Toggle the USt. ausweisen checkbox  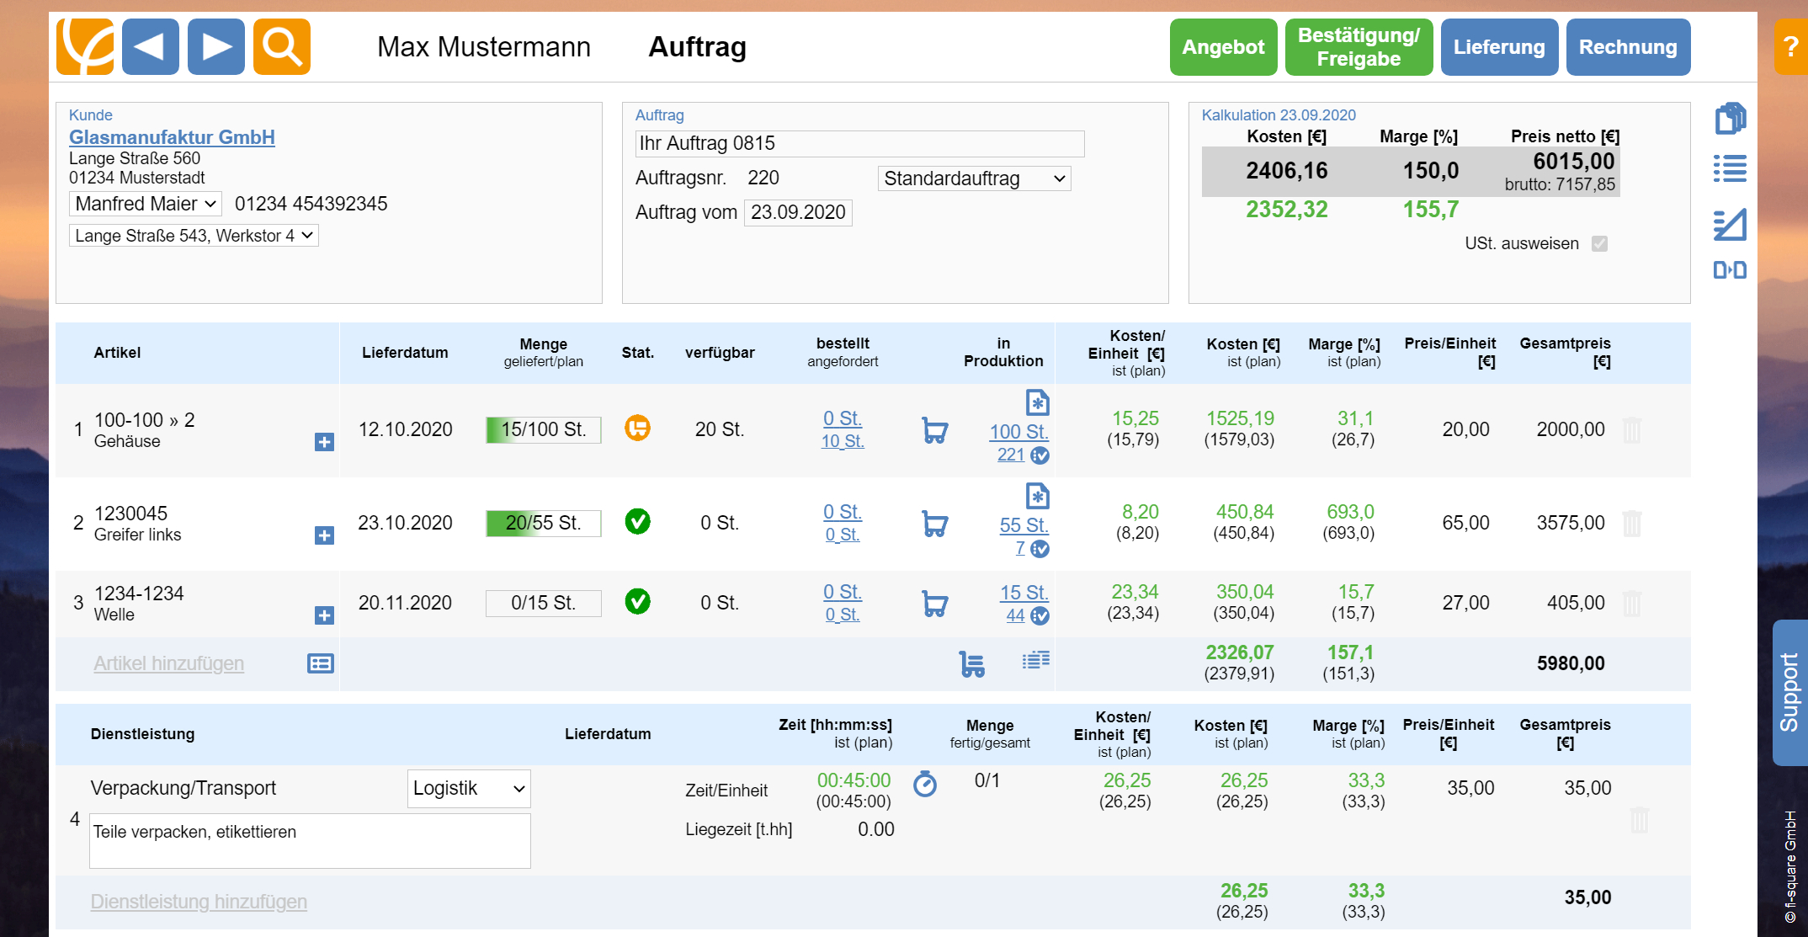[1599, 243]
